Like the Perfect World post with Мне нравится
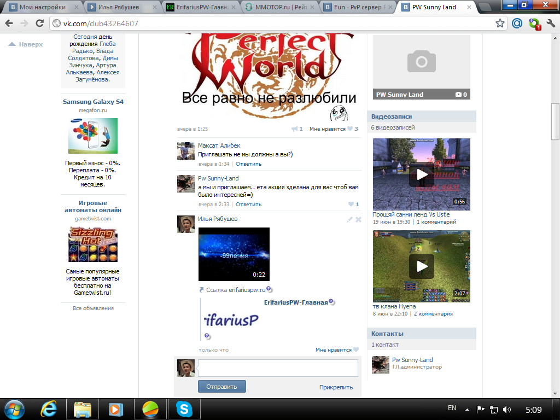 point(327,129)
